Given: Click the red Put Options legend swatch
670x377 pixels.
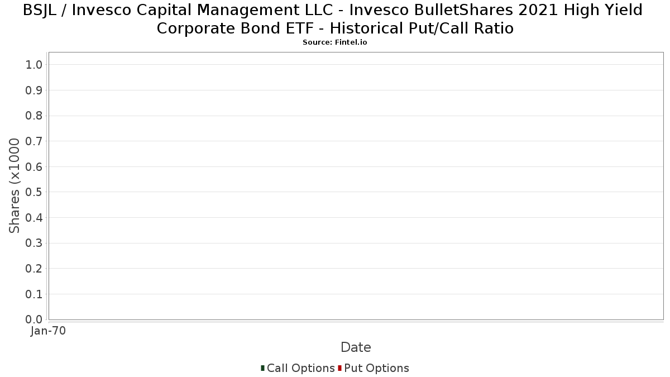Looking at the screenshot, I should 339,368.
